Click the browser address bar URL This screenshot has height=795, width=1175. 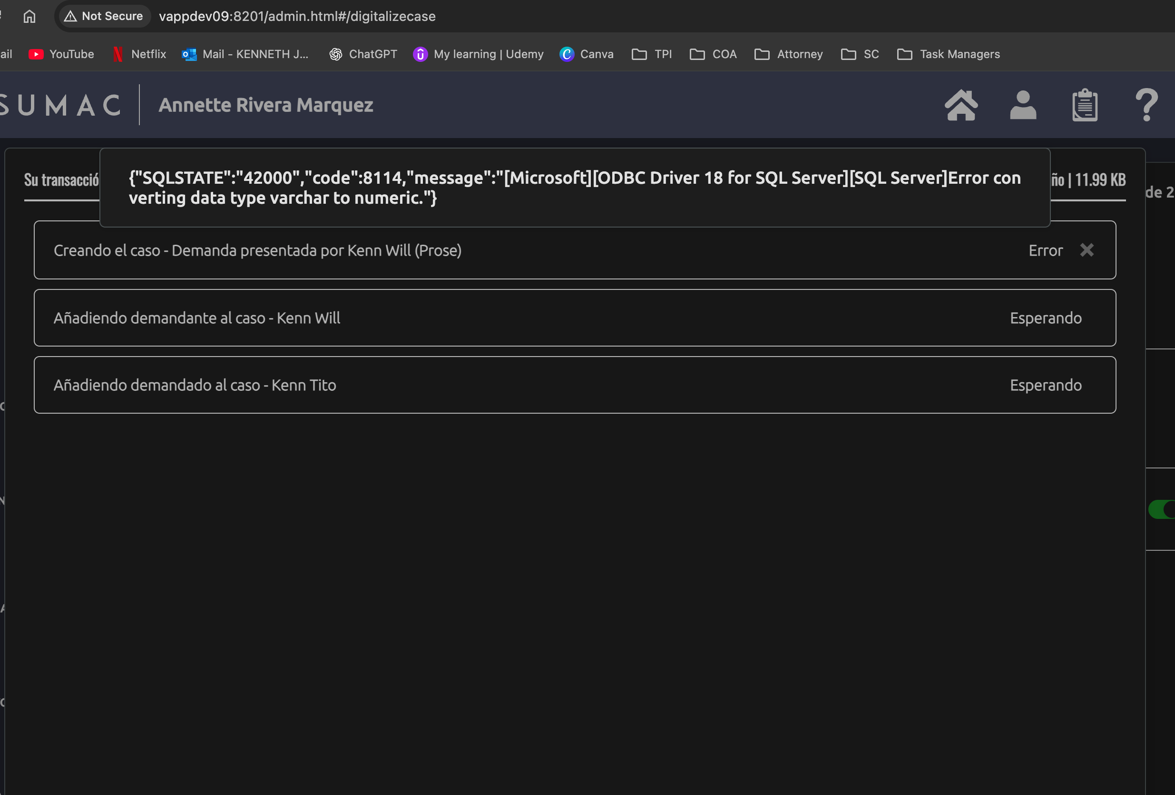click(x=297, y=16)
